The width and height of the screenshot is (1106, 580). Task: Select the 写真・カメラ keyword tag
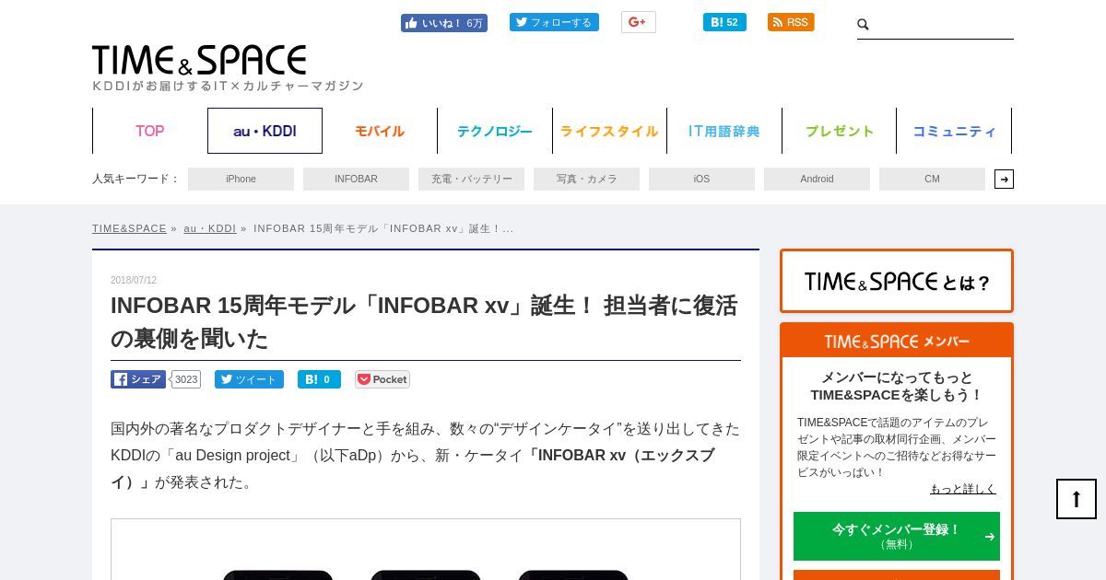[586, 179]
